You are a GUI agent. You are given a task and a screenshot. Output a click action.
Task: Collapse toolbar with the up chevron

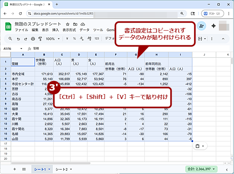point(223,39)
